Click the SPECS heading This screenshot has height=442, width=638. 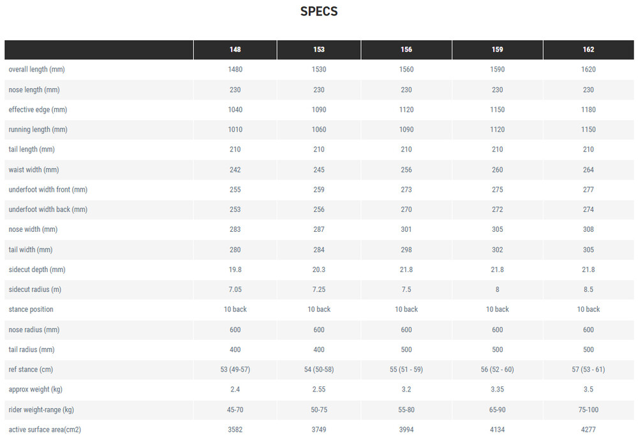pyautogui.click(x=319, y=11)
